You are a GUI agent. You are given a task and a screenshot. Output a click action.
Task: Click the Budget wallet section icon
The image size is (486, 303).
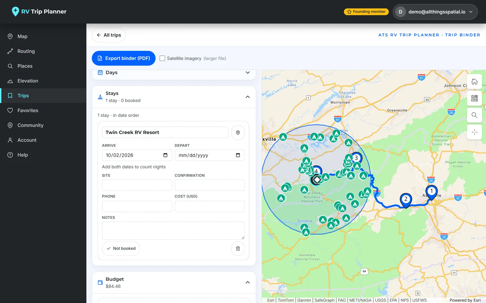100,282
